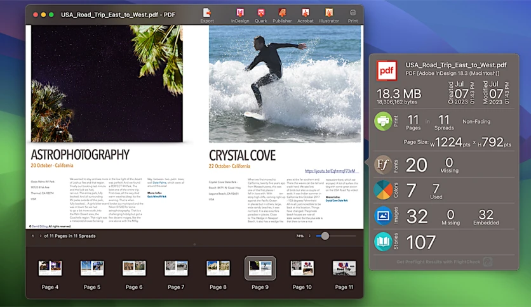Open the Fonts info icon

[x=383, y=165]
